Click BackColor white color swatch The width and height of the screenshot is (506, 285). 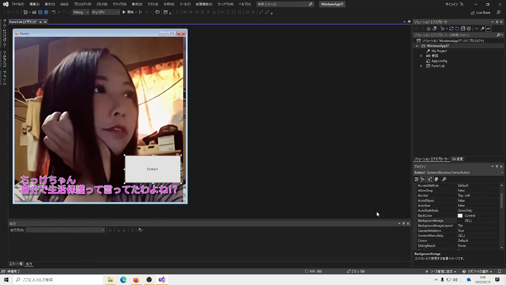(460, 215)
